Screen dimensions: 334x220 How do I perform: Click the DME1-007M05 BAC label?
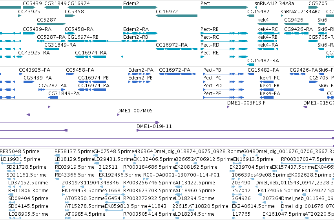click(x=135, y=111)
